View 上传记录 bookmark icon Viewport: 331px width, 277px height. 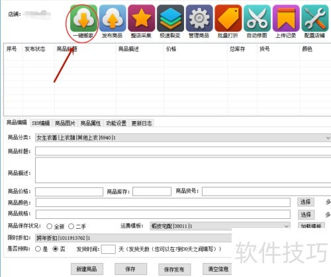(x=286, y=19)
